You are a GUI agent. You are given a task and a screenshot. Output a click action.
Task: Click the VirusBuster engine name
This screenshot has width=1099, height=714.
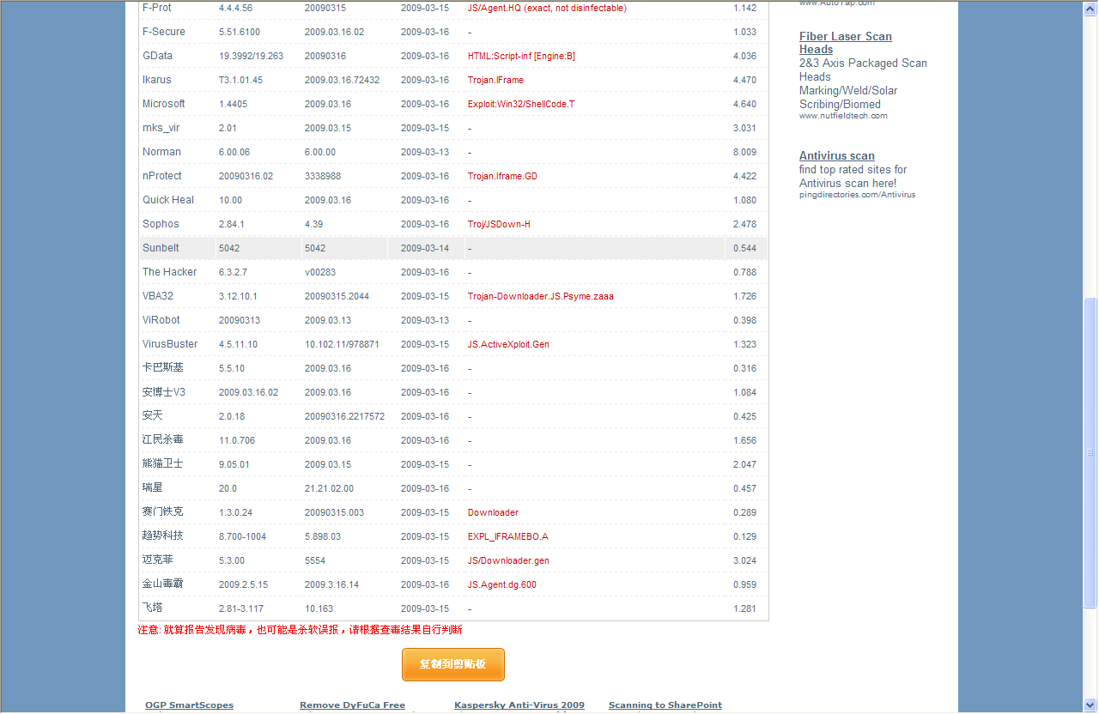tap(170, 344)
